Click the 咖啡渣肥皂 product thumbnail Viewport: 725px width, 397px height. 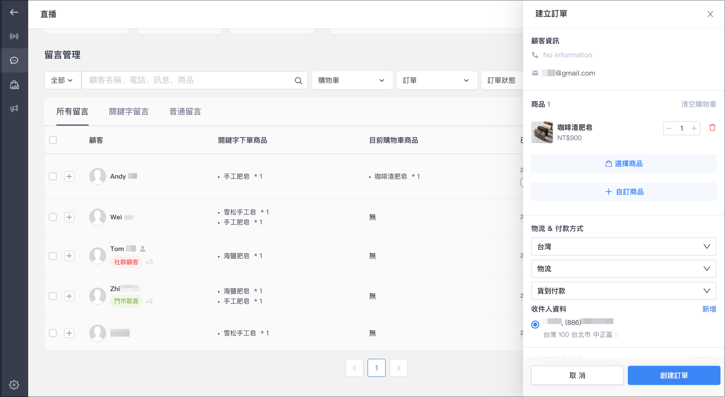[542, 132]
